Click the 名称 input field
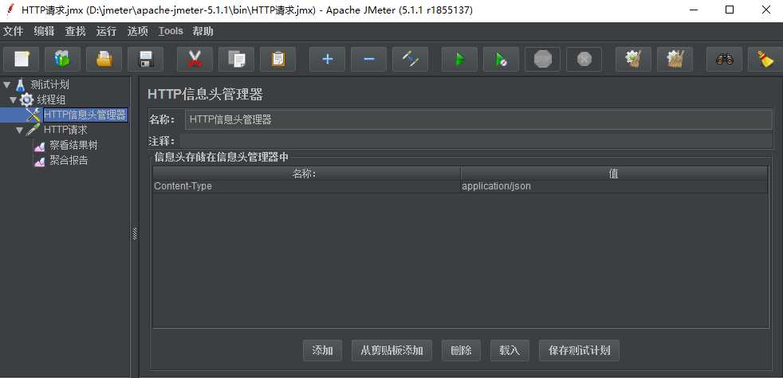783x378 pixels. point(478,119)
